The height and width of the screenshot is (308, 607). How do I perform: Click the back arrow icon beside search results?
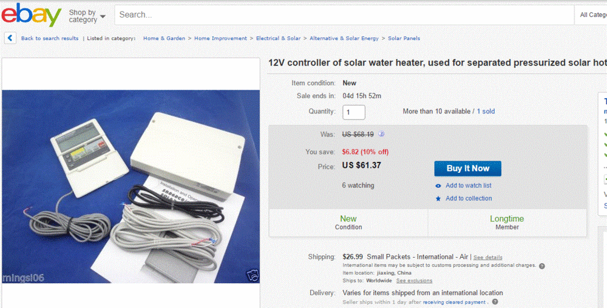pos(10,38)
